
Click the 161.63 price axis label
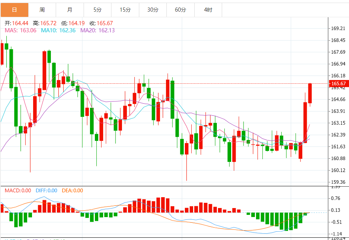338,146
